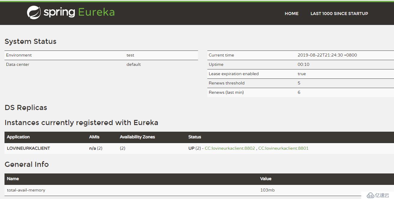The width and height of the screenshot is (394, 199).
Task: Select the Current time label
Action: [x=221, y=55]
